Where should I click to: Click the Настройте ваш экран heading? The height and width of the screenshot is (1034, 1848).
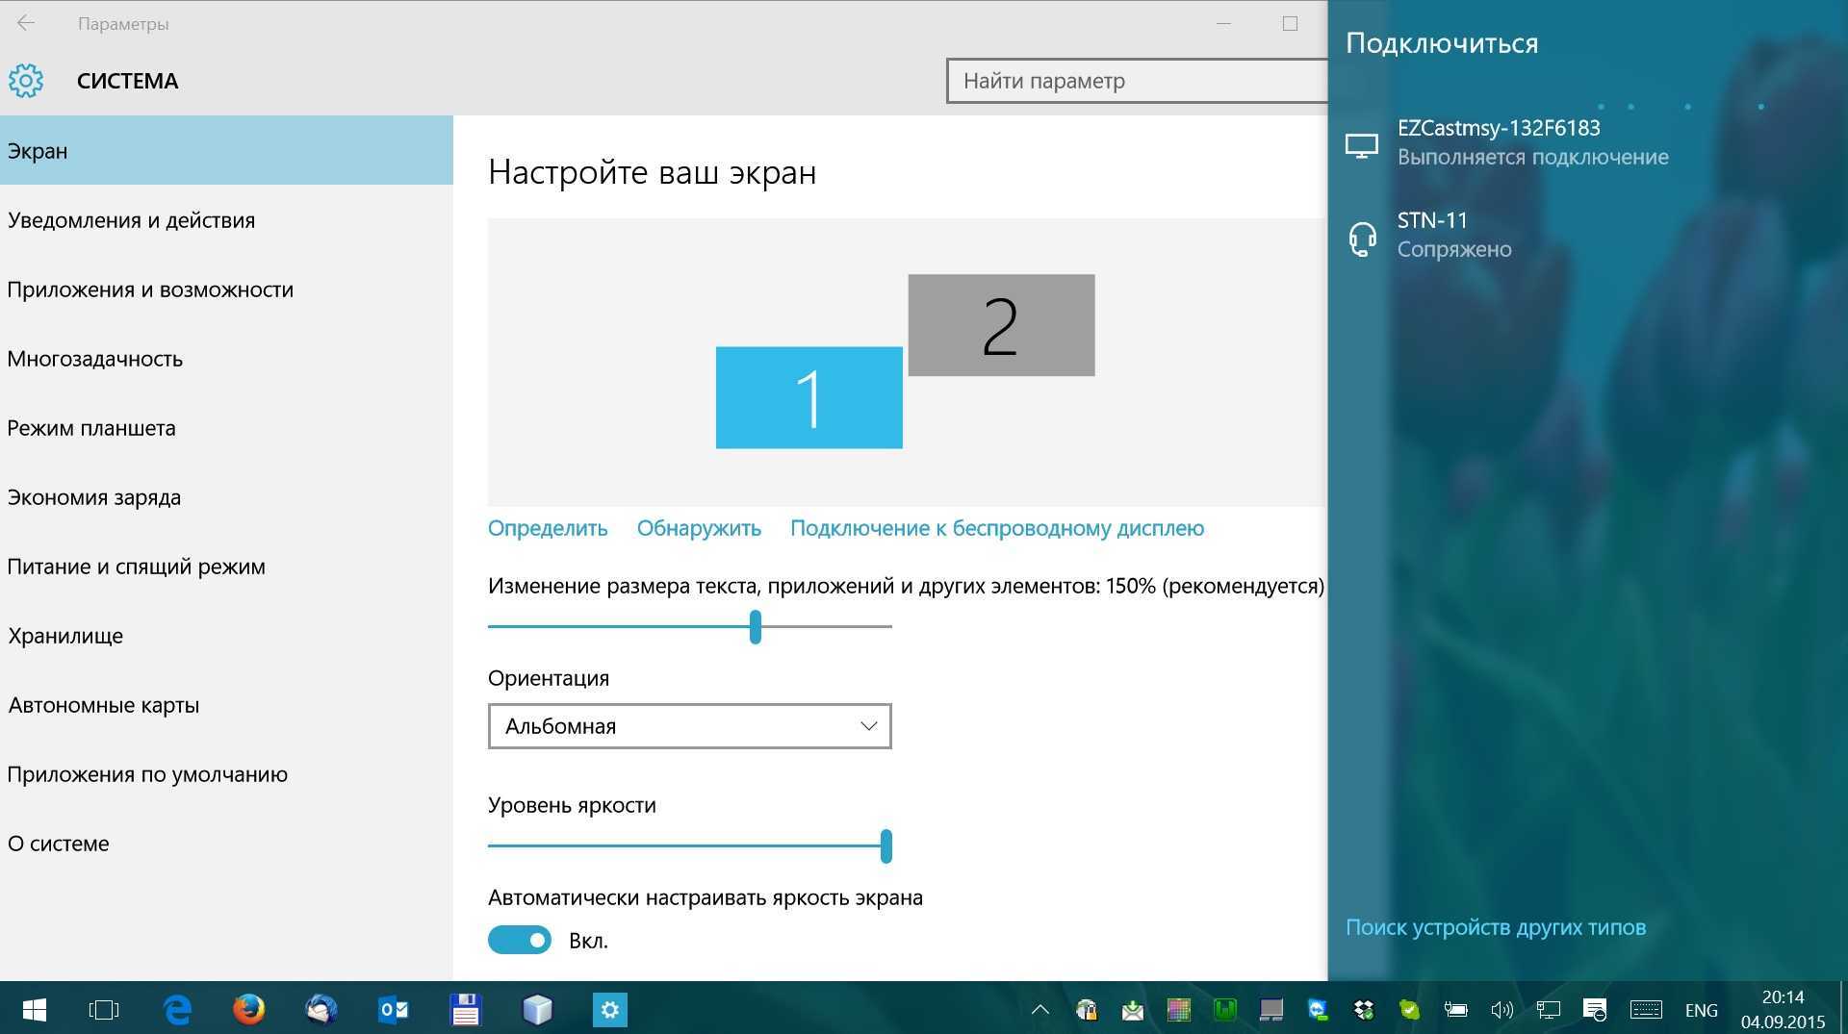coord(653,172)
